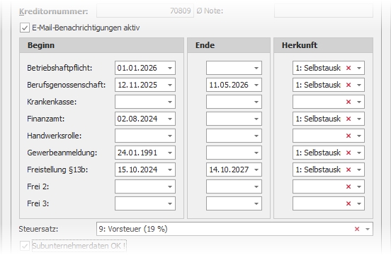Open Frei 2 Ende date dropdown
The height and width of the screenshot is (255, 391).
click(x=256, y=186)
